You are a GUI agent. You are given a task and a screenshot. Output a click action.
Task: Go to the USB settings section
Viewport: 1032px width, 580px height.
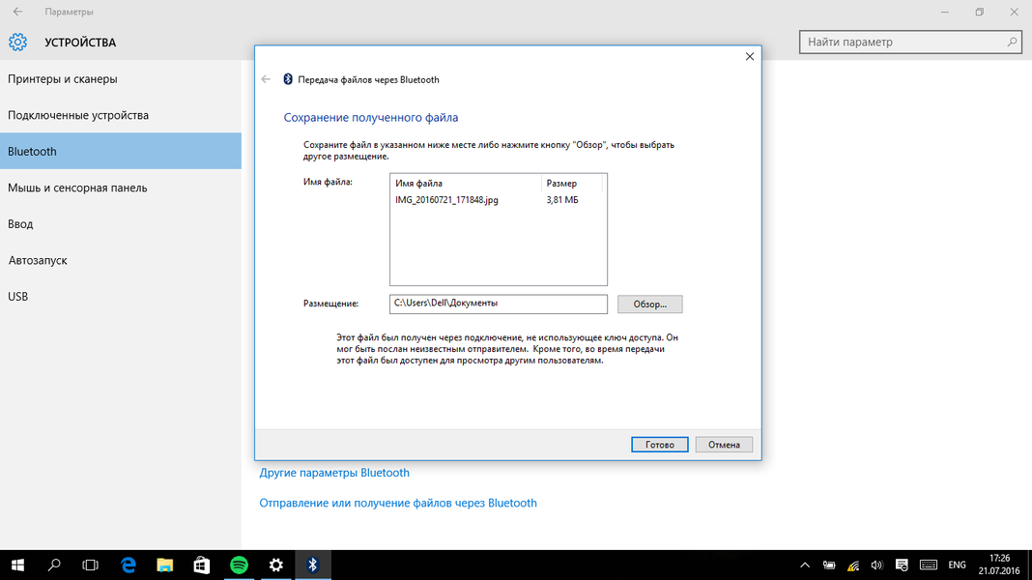[18, 297]
